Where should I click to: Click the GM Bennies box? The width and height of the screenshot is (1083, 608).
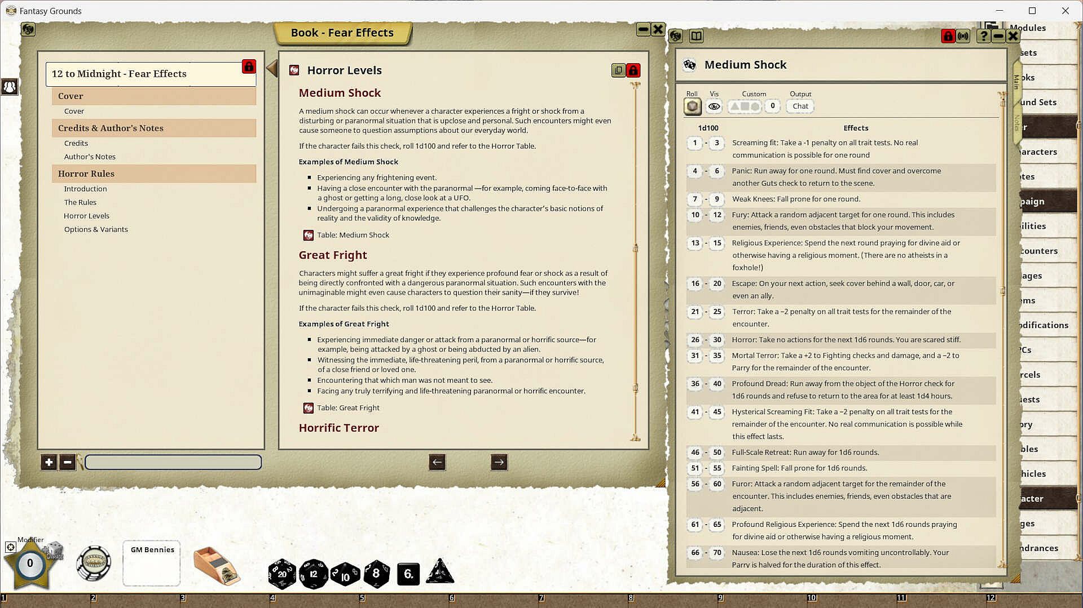click(152, 563)
